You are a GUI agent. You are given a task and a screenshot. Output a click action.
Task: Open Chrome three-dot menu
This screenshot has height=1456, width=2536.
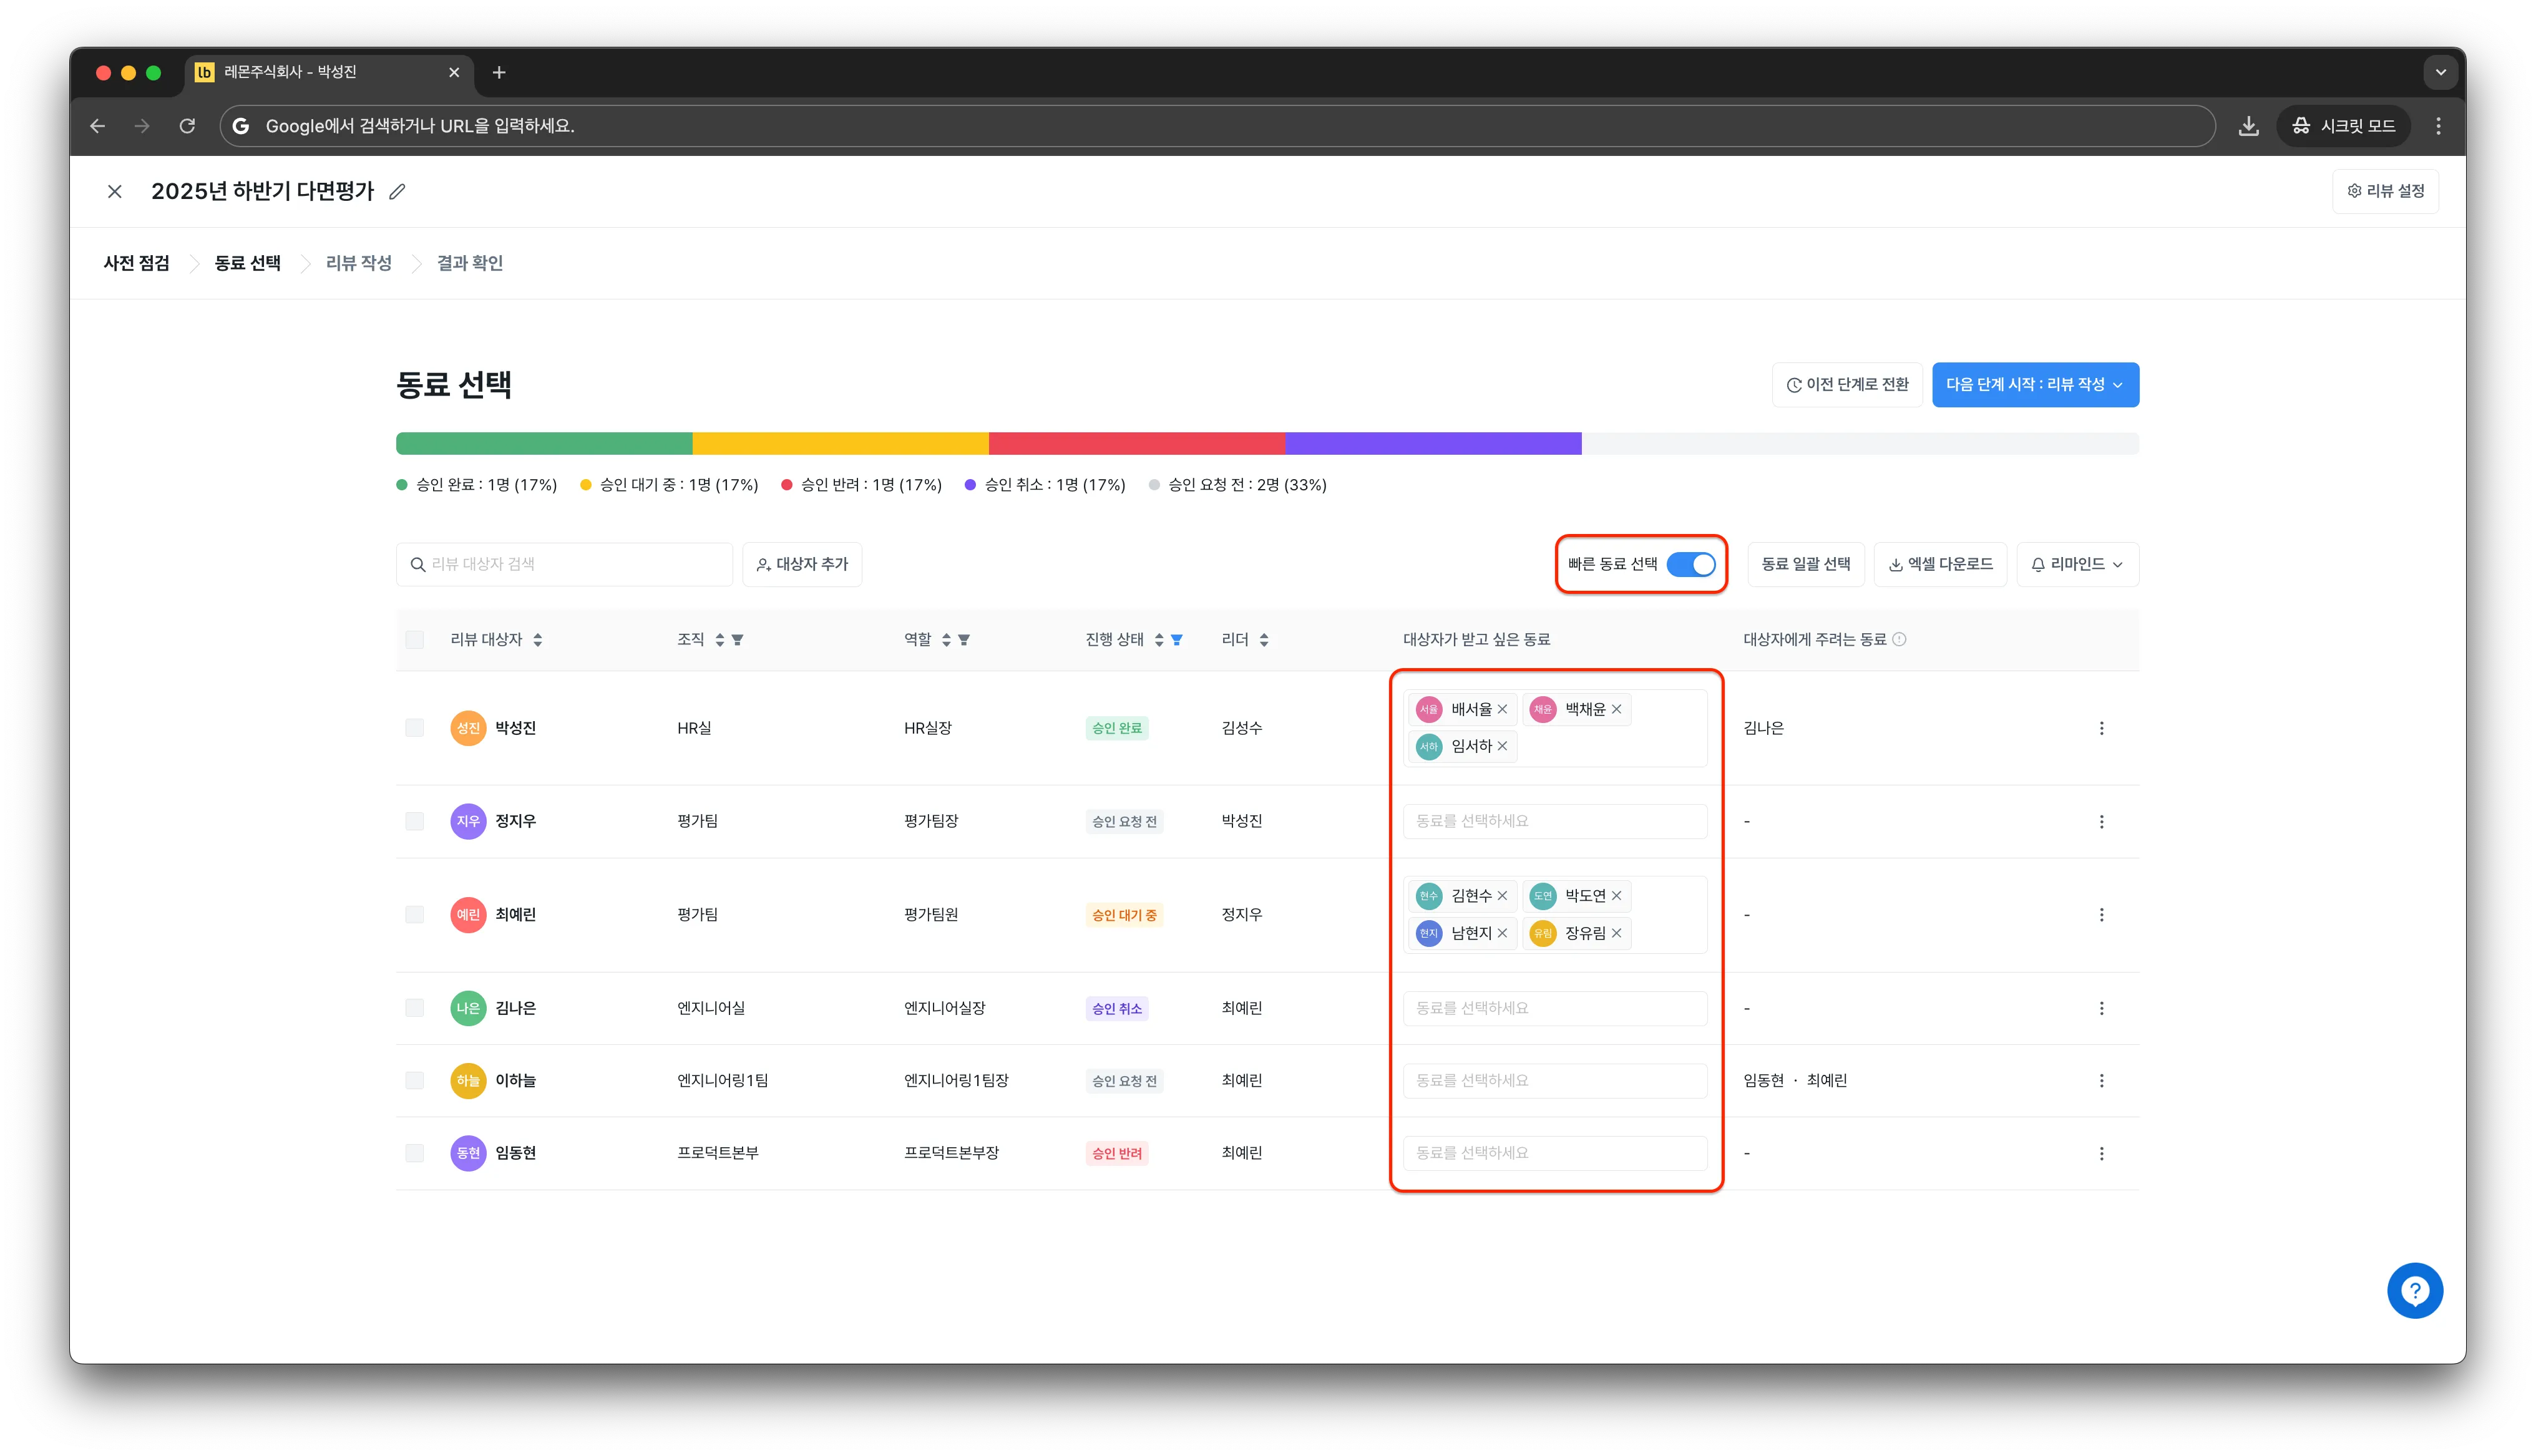(2438, 126)
